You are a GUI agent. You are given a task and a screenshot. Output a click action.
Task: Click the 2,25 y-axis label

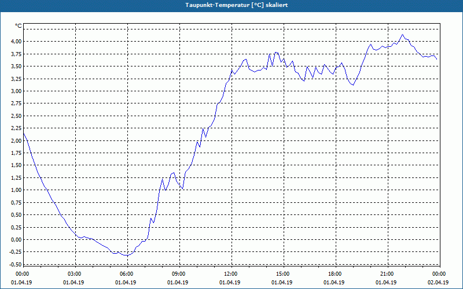[16, 128]
